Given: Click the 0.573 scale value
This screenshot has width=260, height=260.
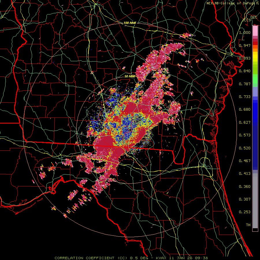Looking at the screenshot, I should 245,135.
